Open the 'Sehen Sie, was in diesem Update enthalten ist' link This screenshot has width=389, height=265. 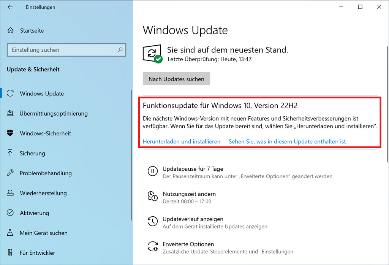pos(287,141)
